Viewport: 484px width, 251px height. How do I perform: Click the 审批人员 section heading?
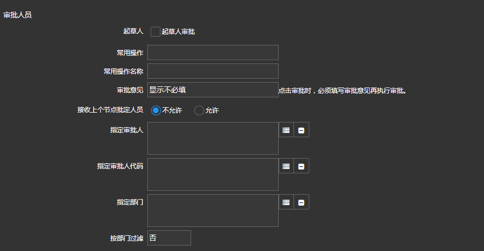[18, 15]
